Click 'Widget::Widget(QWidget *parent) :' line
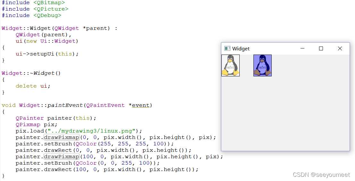Viewport: 355px width, 181px height. point(60,28)
